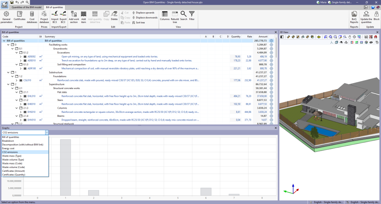This screenshot has width=381, height=204.
Task: Click the black-and-white panel icon in 3D View
Action: [282, 37]
